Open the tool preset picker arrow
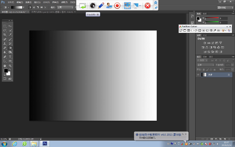 (x=8, y=7)
